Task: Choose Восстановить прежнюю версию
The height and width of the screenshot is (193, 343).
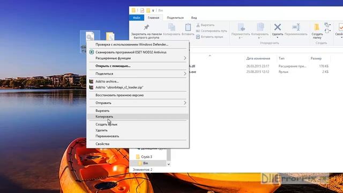Action: coord(138,95)
